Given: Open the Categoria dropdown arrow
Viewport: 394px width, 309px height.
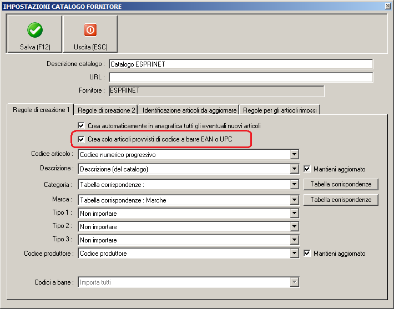Looking at the screenshot, I should [294, 185].
